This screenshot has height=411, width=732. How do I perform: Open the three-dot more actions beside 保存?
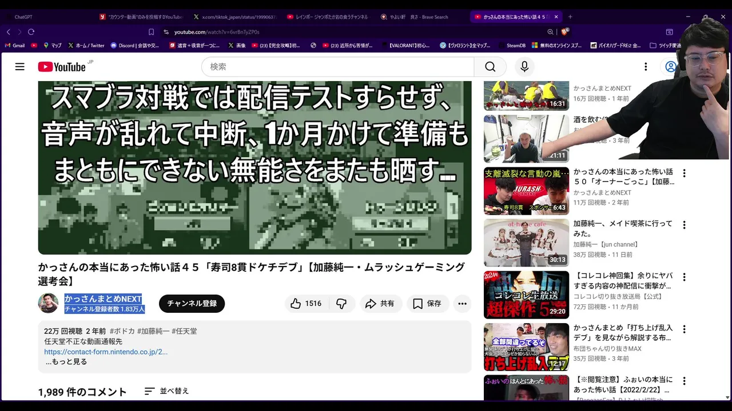pos(462,304)
